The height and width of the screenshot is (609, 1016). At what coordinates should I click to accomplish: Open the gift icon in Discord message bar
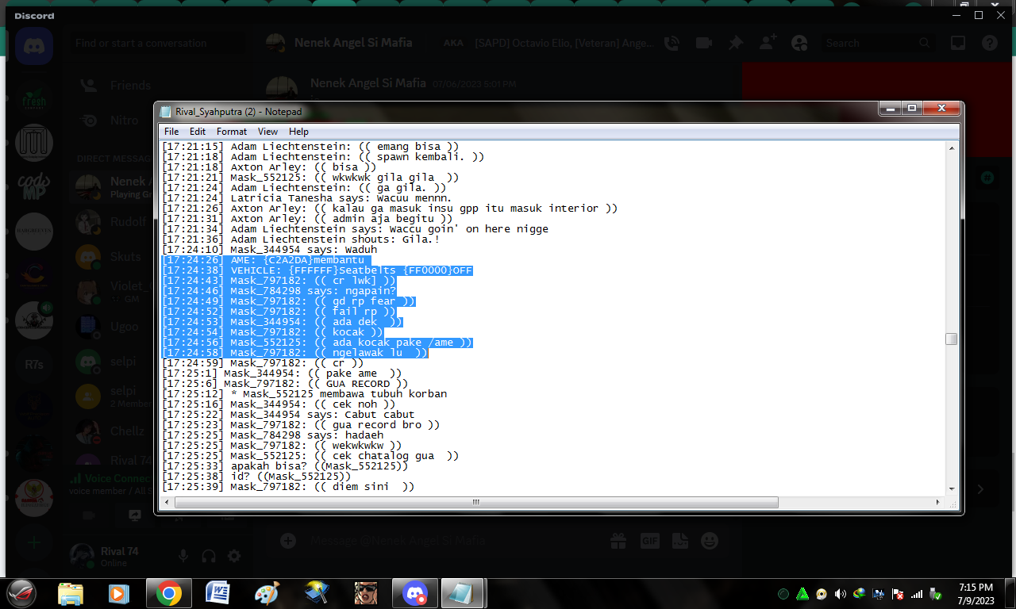(x=618, y=541)
